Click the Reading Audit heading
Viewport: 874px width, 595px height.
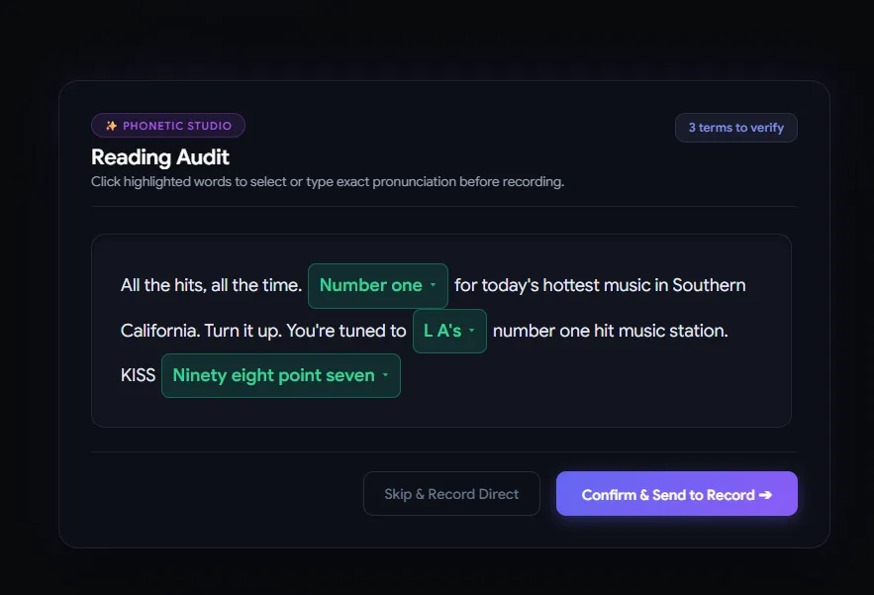(x=160, y=157)
